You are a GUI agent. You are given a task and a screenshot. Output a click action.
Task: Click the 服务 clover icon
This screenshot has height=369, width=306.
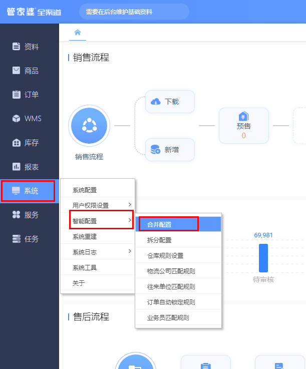click(x=16, y=215)
